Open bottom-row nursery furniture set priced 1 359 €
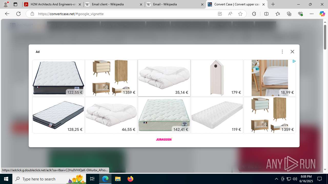 [270, 115]
